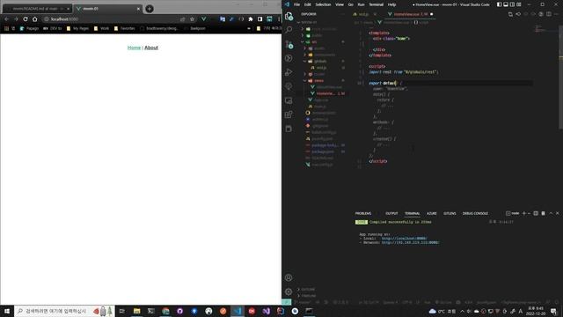Toggle the Secondary Side Bar layout button
Screen dimensions: 563x317
pyautogui.click(x=512, y=4)
